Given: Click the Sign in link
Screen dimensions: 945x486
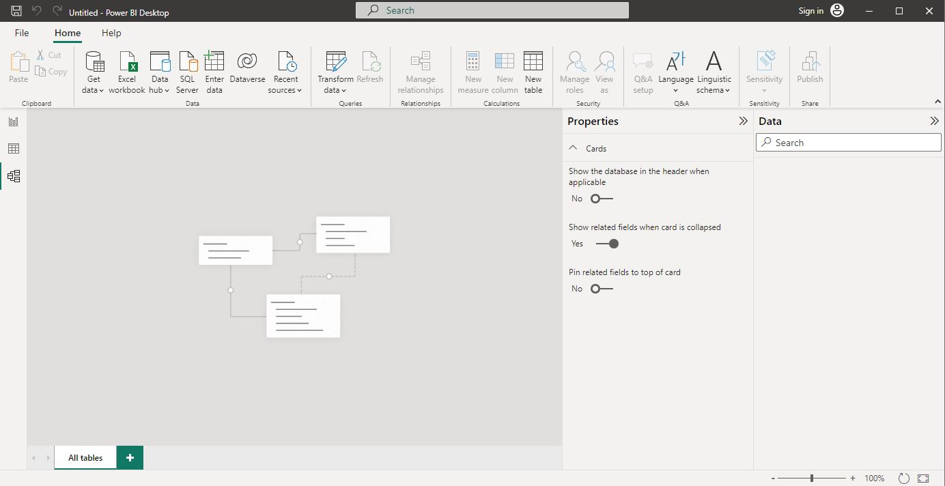Looking at the screenshot, I should click(810, 10).
